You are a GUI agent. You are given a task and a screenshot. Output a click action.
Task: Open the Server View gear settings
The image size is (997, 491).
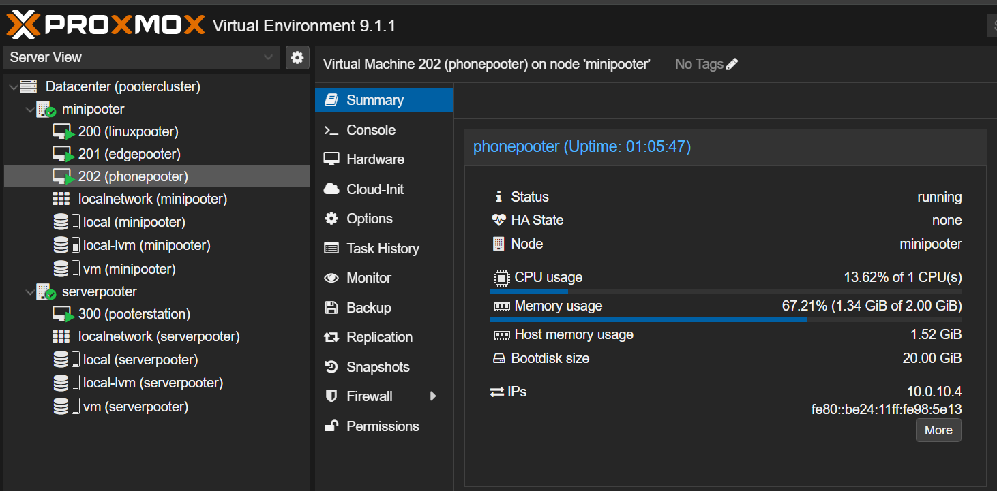(x=297, y=57)
